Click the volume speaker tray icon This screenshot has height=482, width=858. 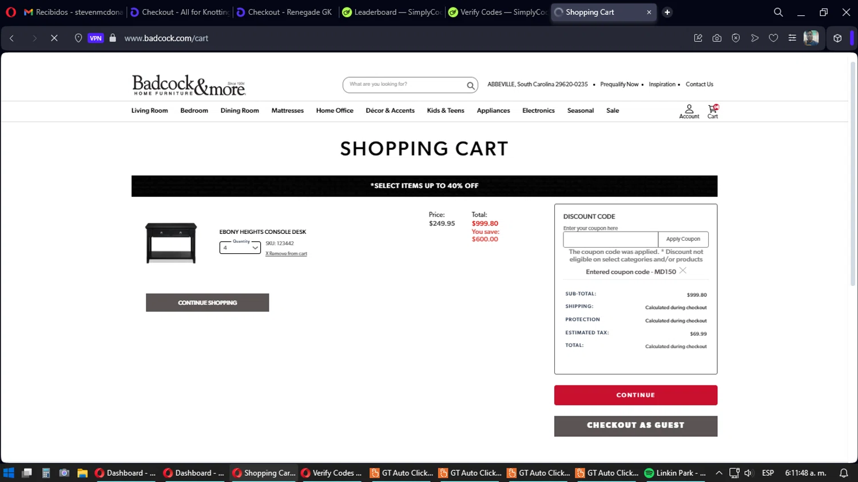click(748, 473)
